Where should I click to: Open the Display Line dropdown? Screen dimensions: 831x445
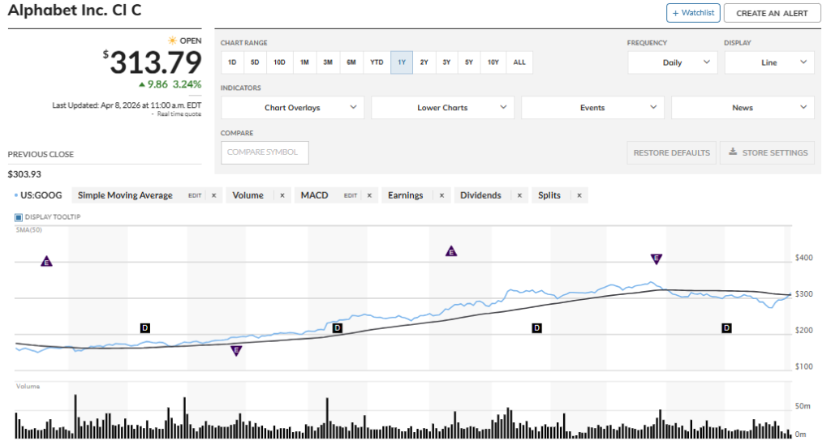[x=769, y=62]
